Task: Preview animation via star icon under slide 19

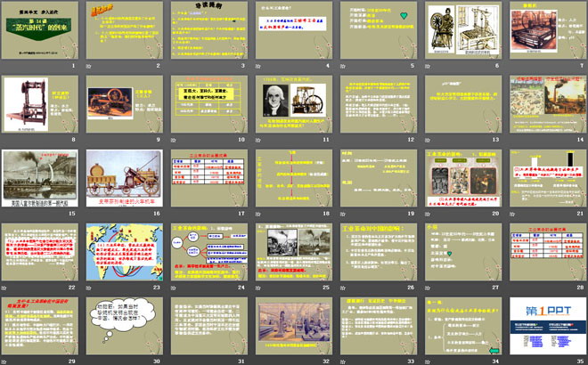Action: point(343,214)
